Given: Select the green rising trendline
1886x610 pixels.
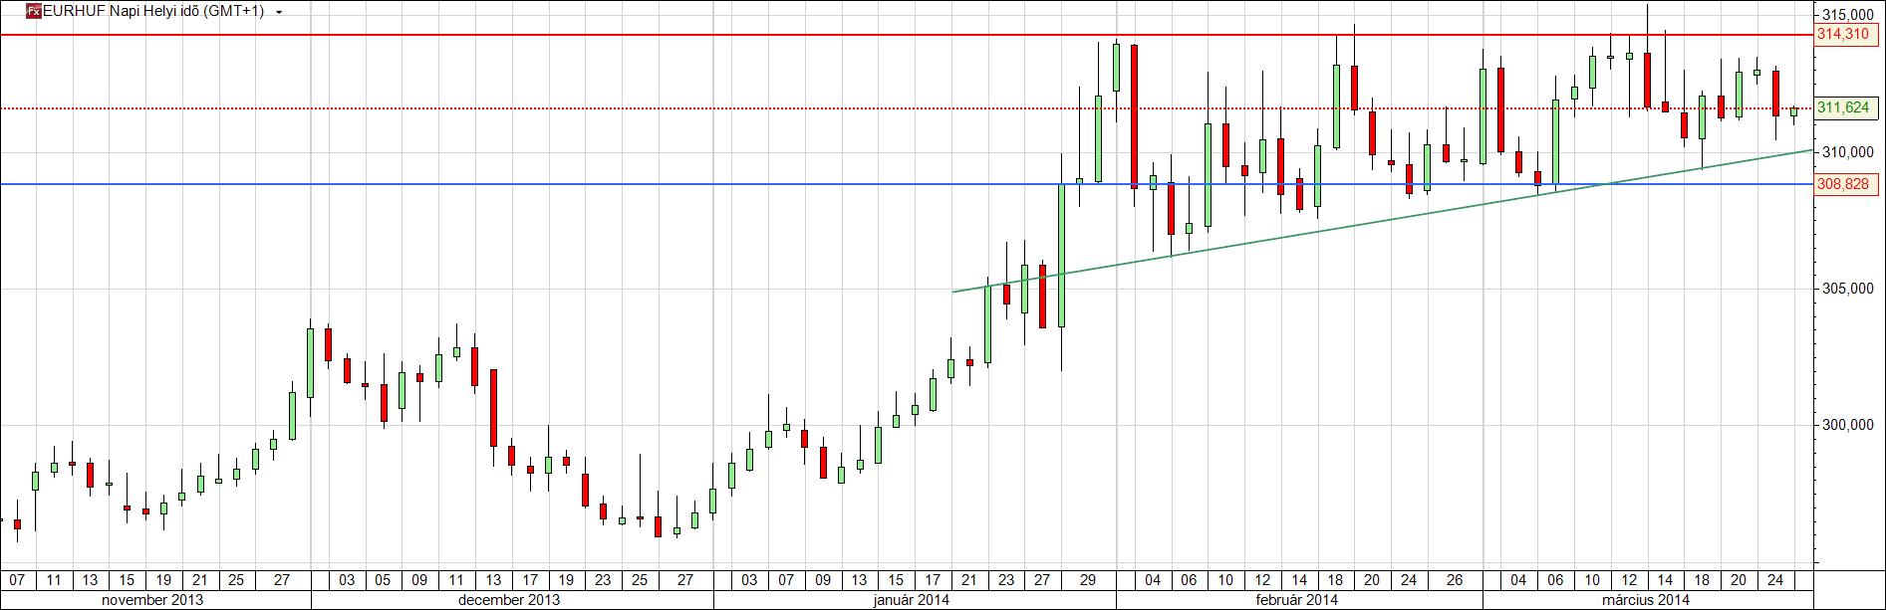Looking at the screenshot, I should tap(1382, 220).
